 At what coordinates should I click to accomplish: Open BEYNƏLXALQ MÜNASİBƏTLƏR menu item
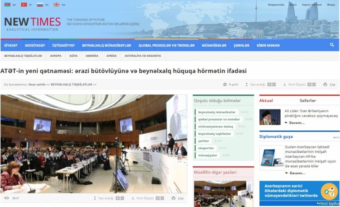[x=107, y=45]
